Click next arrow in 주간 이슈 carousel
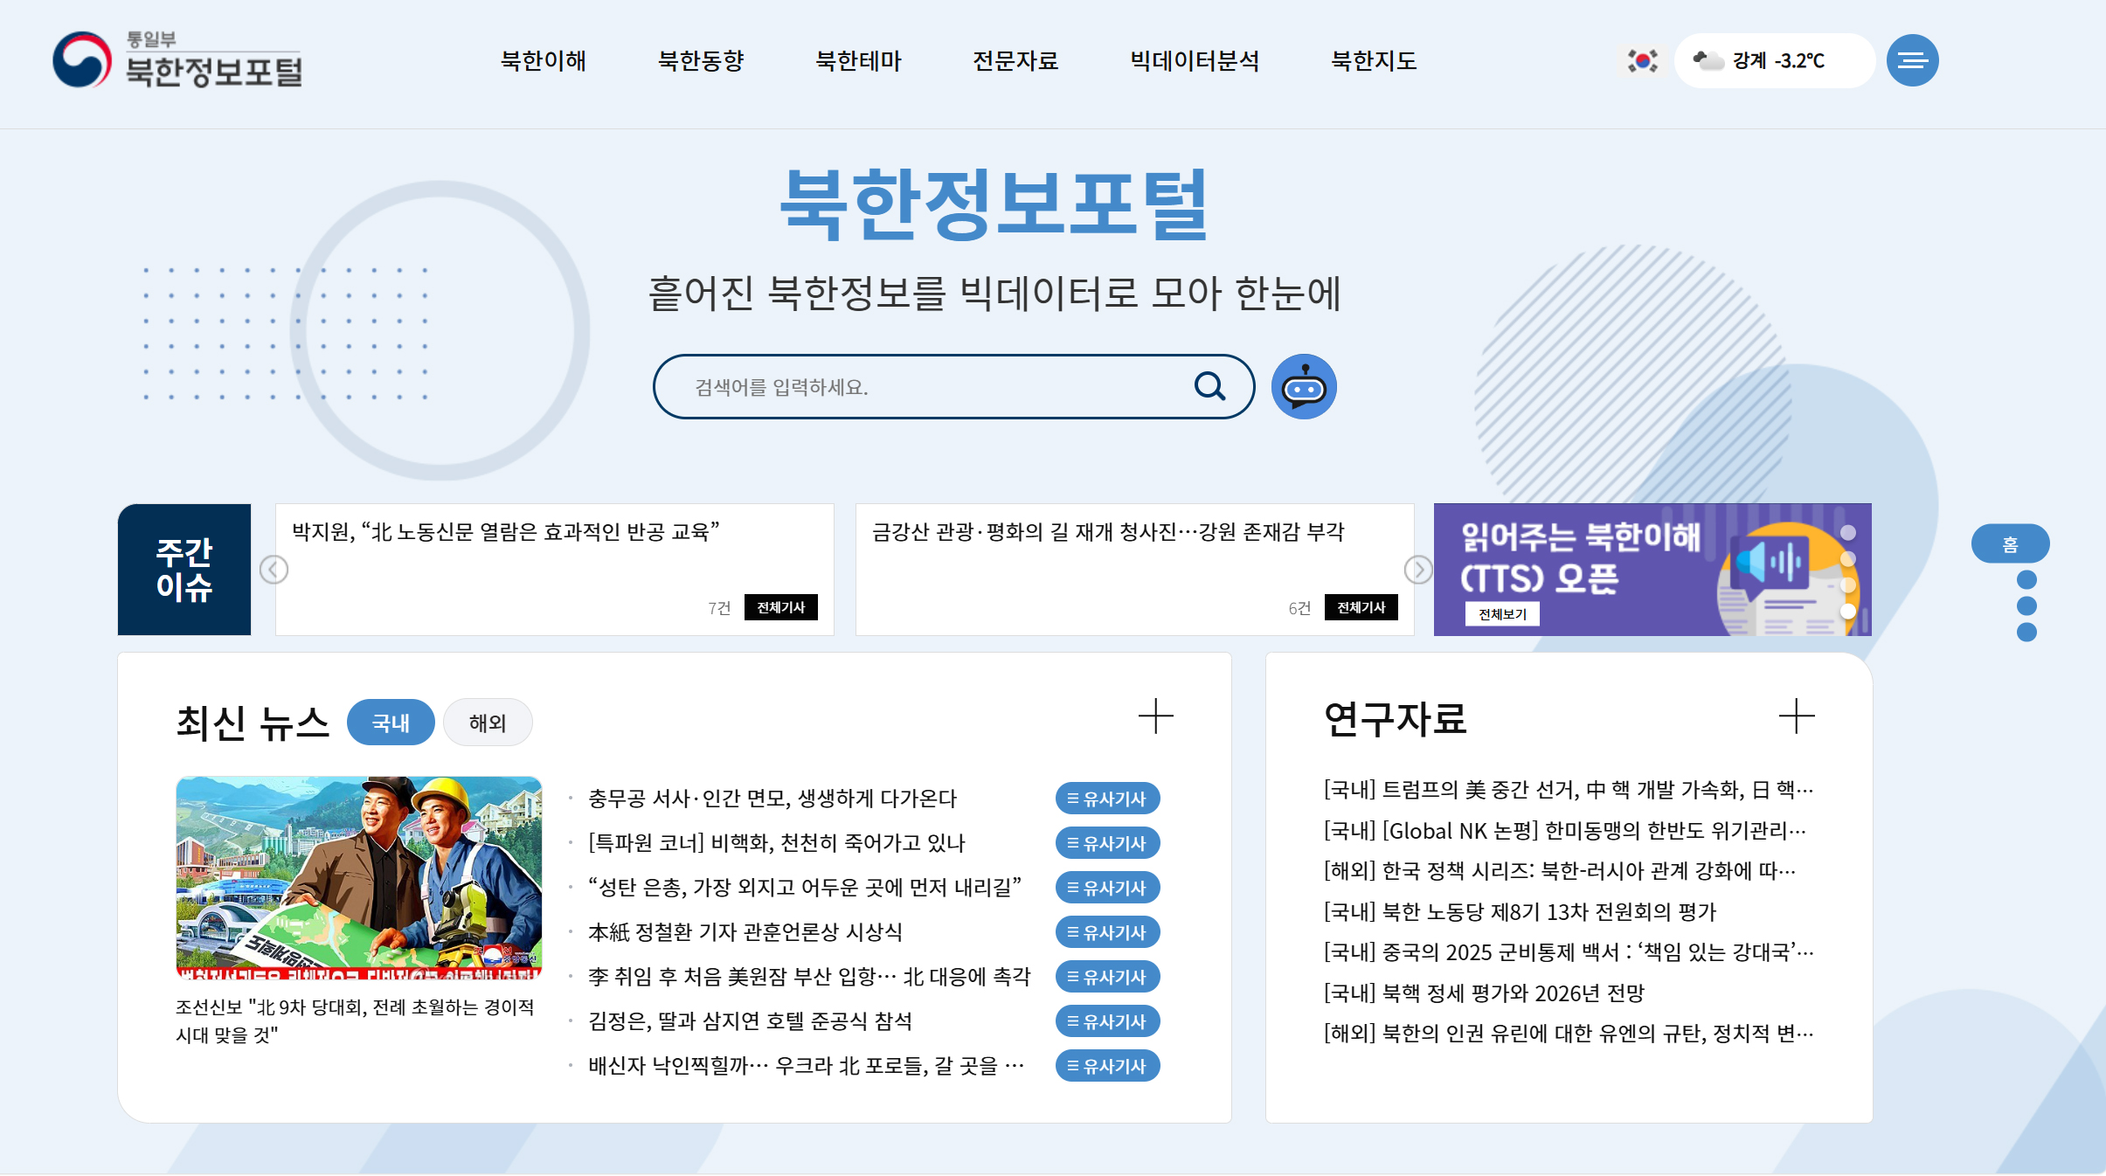The image size is (2106, 1176). click(1418, 570)
